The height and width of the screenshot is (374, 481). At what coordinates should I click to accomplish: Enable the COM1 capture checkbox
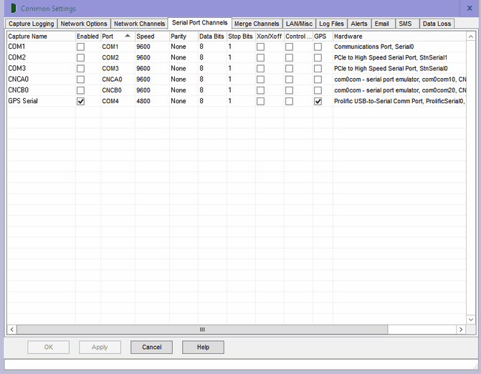pyautogui.click(x=80, y=47)
